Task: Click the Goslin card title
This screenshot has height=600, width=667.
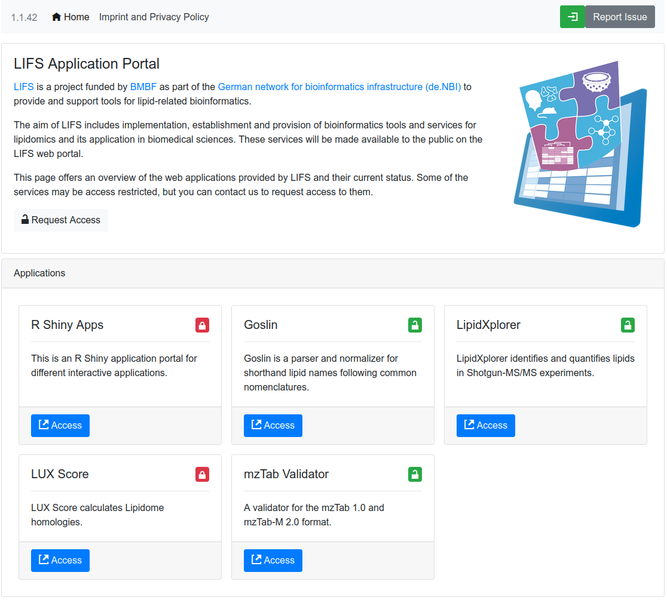Action: 261,325
